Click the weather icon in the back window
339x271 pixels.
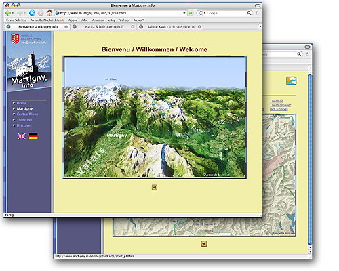point(291,81)
